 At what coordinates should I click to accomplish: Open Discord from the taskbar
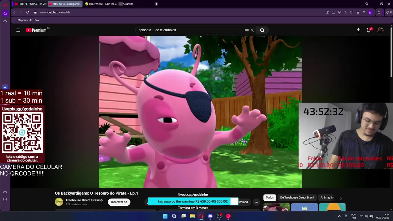pyautogui.click(x=210, y=216)
